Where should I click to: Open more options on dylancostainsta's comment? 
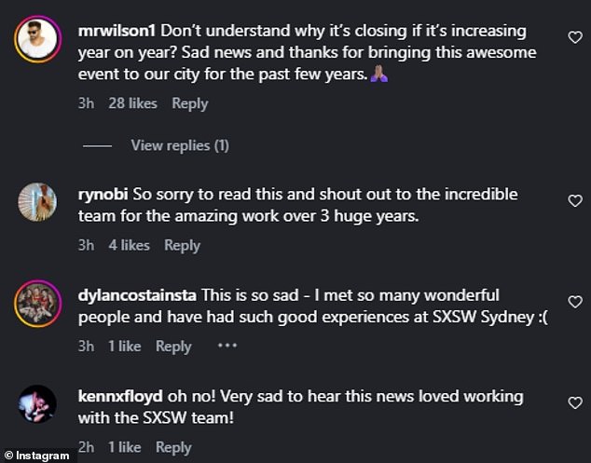click(x=227, y=346)
